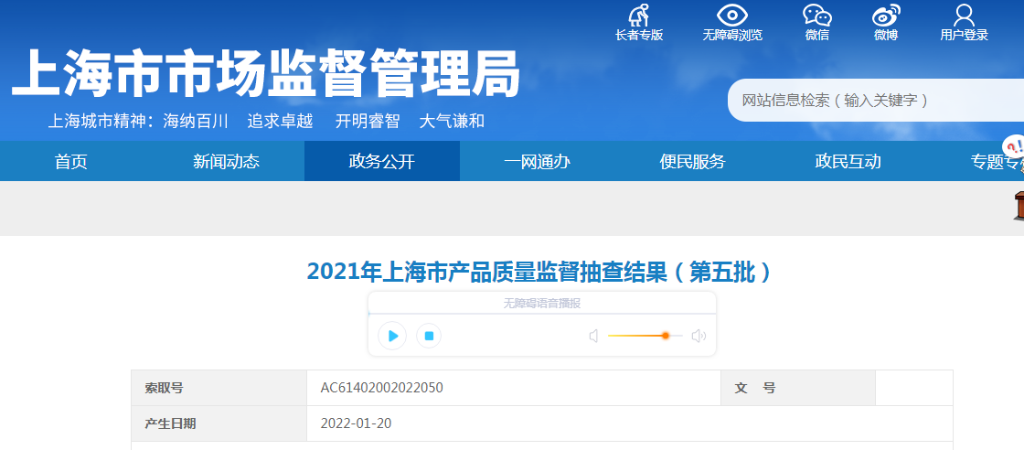Click the 用户登录 user login icon

point(964,15)
